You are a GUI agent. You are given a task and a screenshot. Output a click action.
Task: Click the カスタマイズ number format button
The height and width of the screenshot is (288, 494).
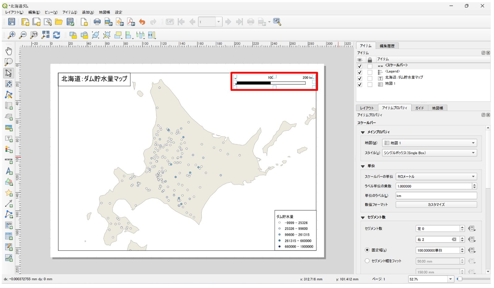click(436, 205)
